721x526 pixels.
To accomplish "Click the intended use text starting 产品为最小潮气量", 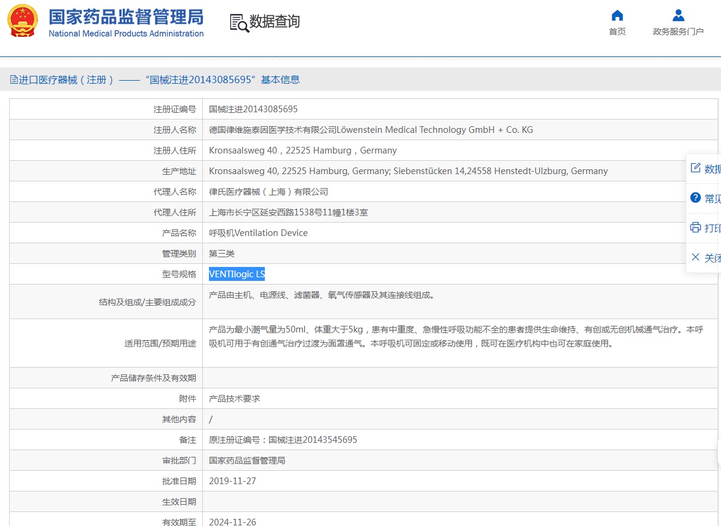I will click(456, 336).
